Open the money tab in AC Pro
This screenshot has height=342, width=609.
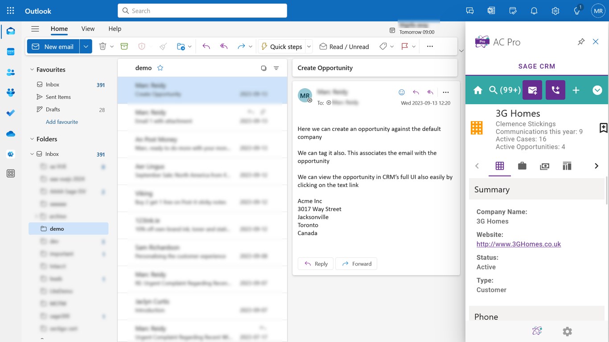[544, 166]
